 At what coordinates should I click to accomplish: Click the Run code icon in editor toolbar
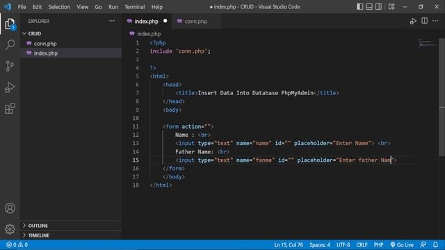[x=413, y=21]
